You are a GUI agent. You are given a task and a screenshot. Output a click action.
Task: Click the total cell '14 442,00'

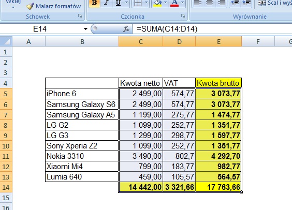coord(141,187)
